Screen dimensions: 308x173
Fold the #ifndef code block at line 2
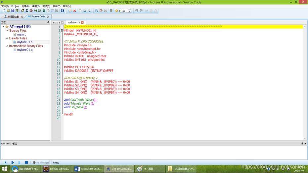coord(62,31)
